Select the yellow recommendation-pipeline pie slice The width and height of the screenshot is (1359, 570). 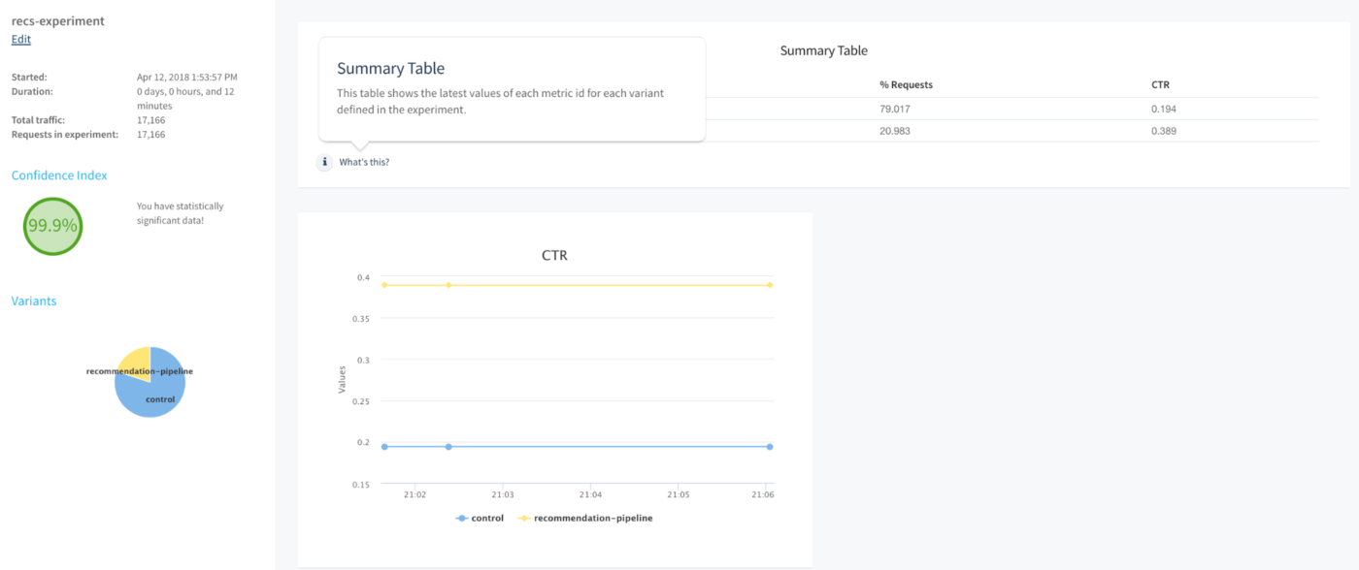pyautogui.click(x=136, y=361)
